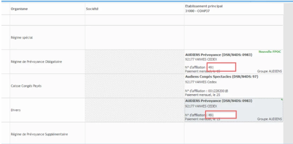Click the Nouvelle FPOC green link

click(270, 52)
